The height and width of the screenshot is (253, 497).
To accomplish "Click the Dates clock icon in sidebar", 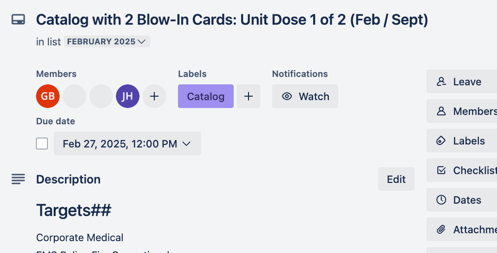I will (x=441, y=200).
